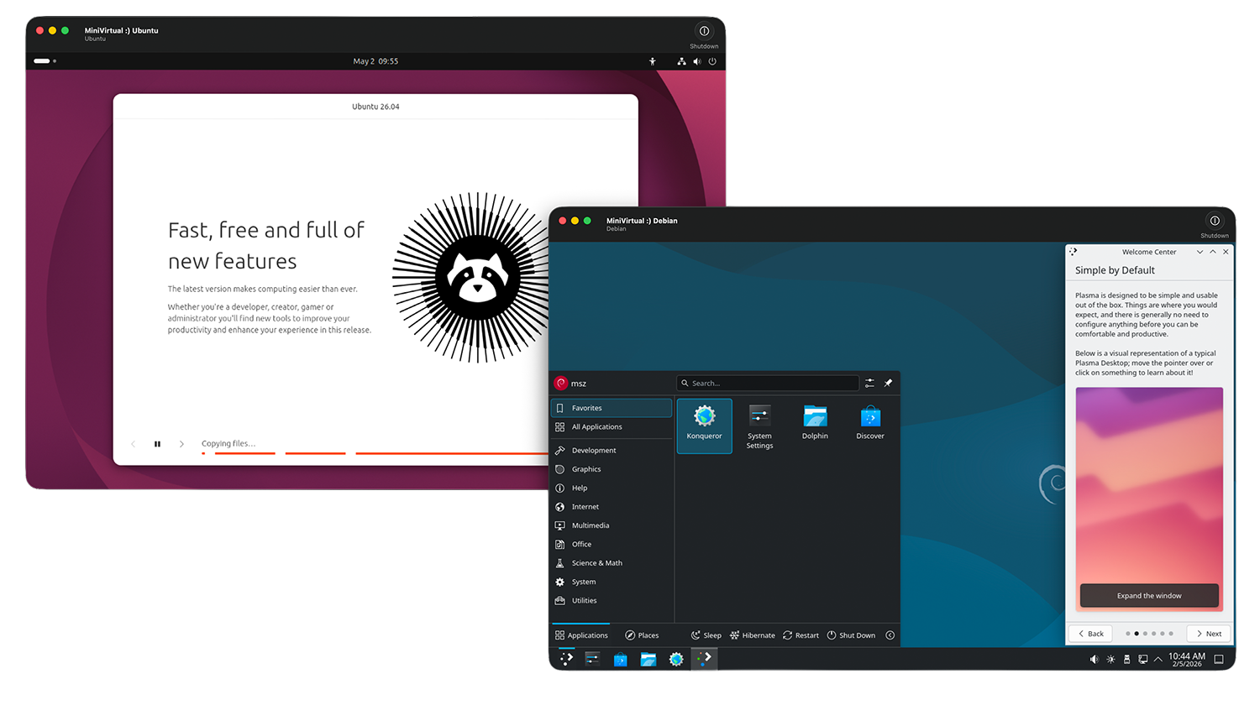Open the Help category
This screenshot has width=1260, height=705.
(x=612, y=488)
